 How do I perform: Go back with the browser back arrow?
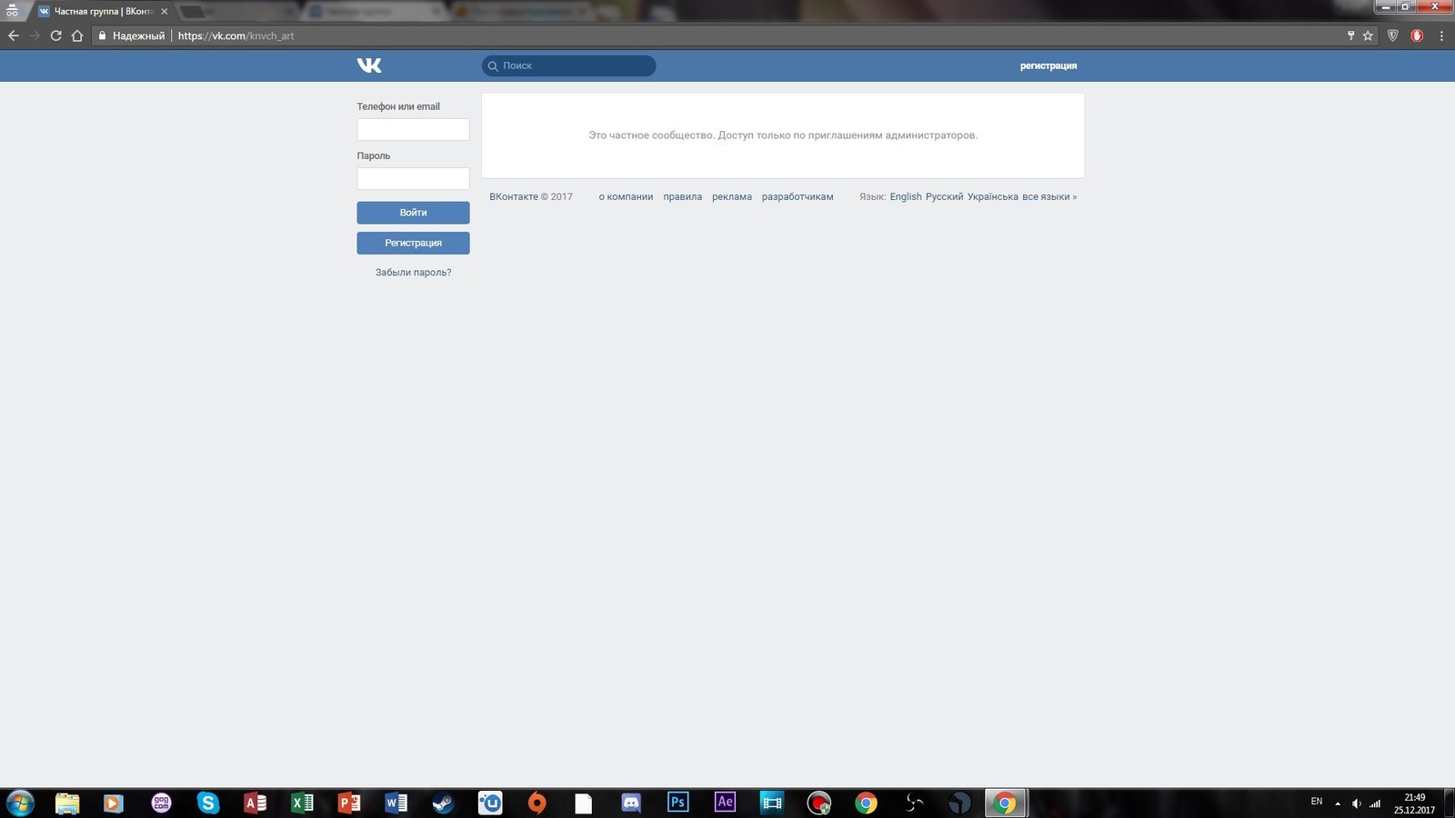pyautogui.click(x=13, y=35)
